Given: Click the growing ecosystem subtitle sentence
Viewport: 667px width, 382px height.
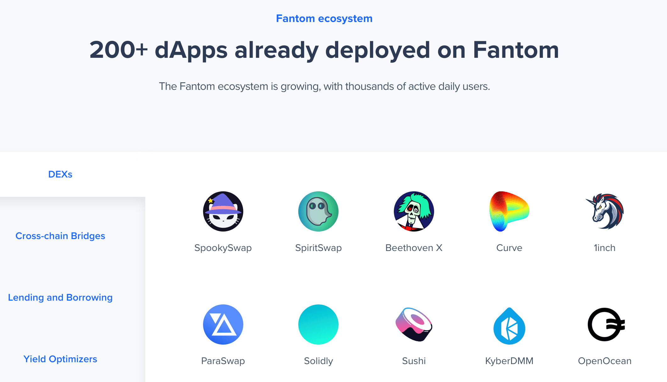Looking at the screenshot, I should click(x=324, y=86).
